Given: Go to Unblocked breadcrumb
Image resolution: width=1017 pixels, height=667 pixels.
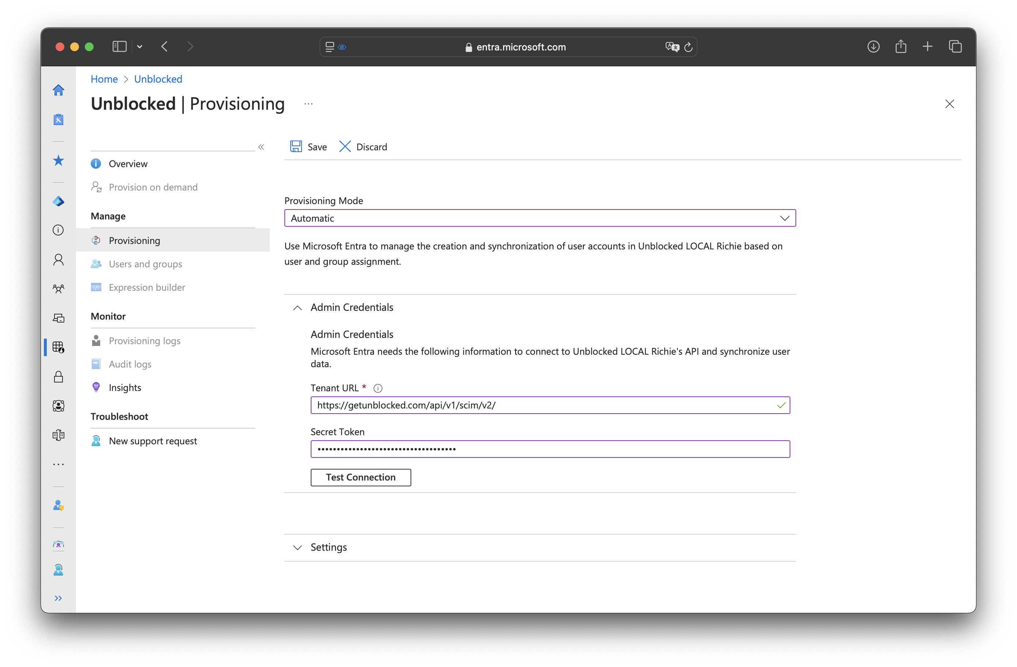Looking at the screenshot, I should (x=158, y=79).
